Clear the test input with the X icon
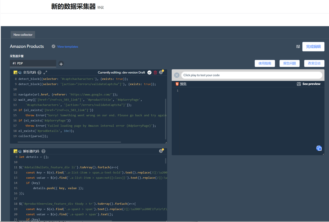This screenshot has height=222, width=329. (177, 75)
